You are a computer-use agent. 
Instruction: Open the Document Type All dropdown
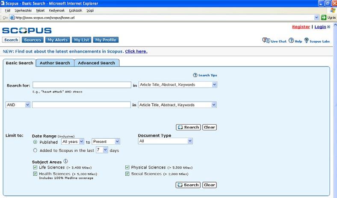(165, 141)
